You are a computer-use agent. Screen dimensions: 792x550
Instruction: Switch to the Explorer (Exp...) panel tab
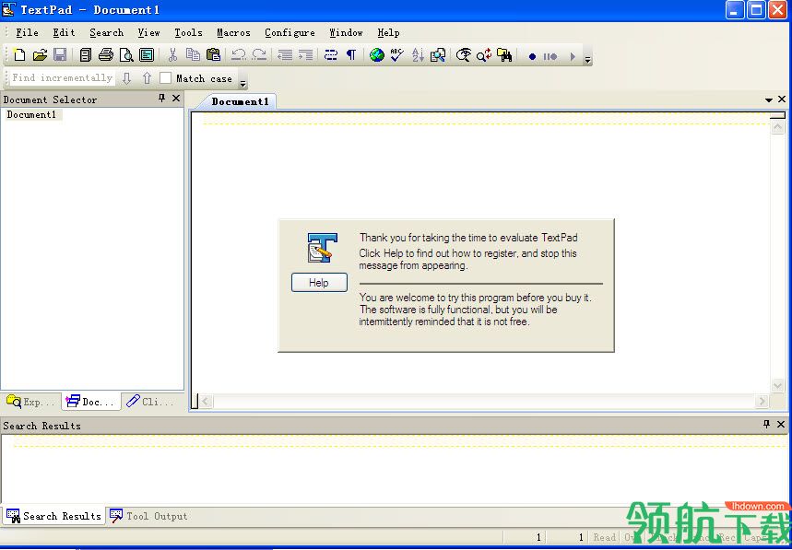tap(30, 402)
